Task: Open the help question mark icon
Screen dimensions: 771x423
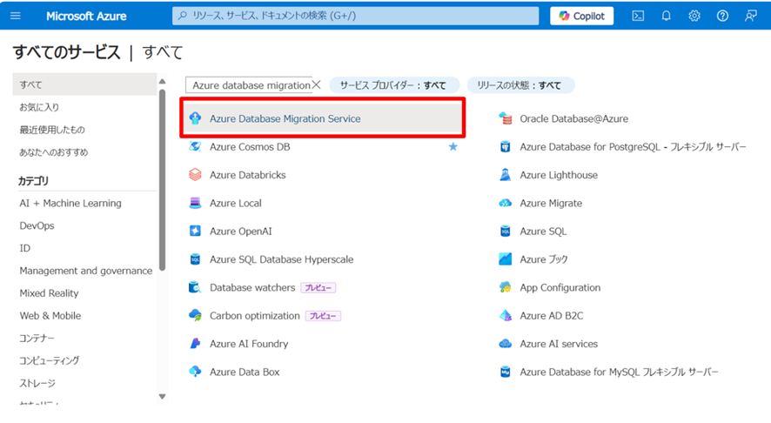Action: point(722,16)
